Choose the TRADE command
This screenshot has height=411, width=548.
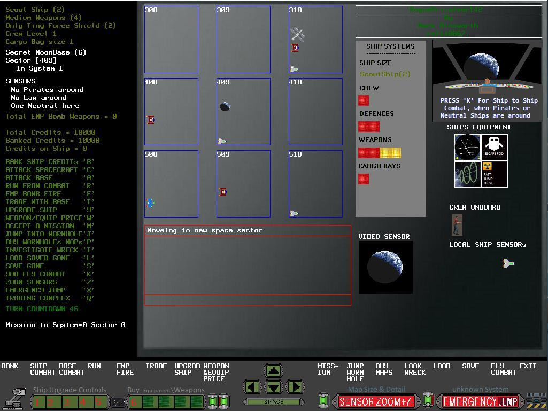click(156, 366)
